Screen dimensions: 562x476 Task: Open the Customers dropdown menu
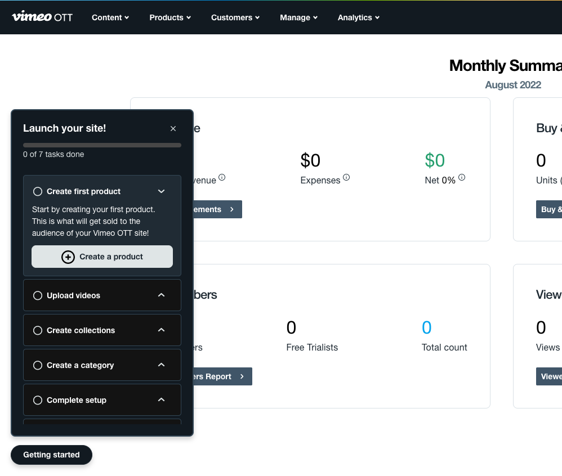tap(235, 17)
